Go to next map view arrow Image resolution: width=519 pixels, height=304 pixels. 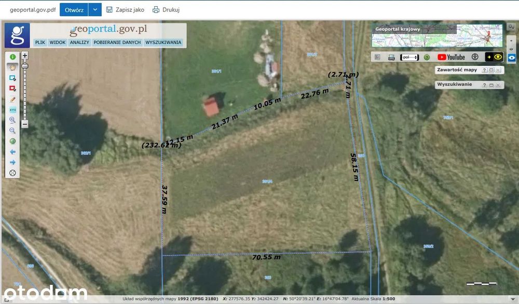(12, 162)
